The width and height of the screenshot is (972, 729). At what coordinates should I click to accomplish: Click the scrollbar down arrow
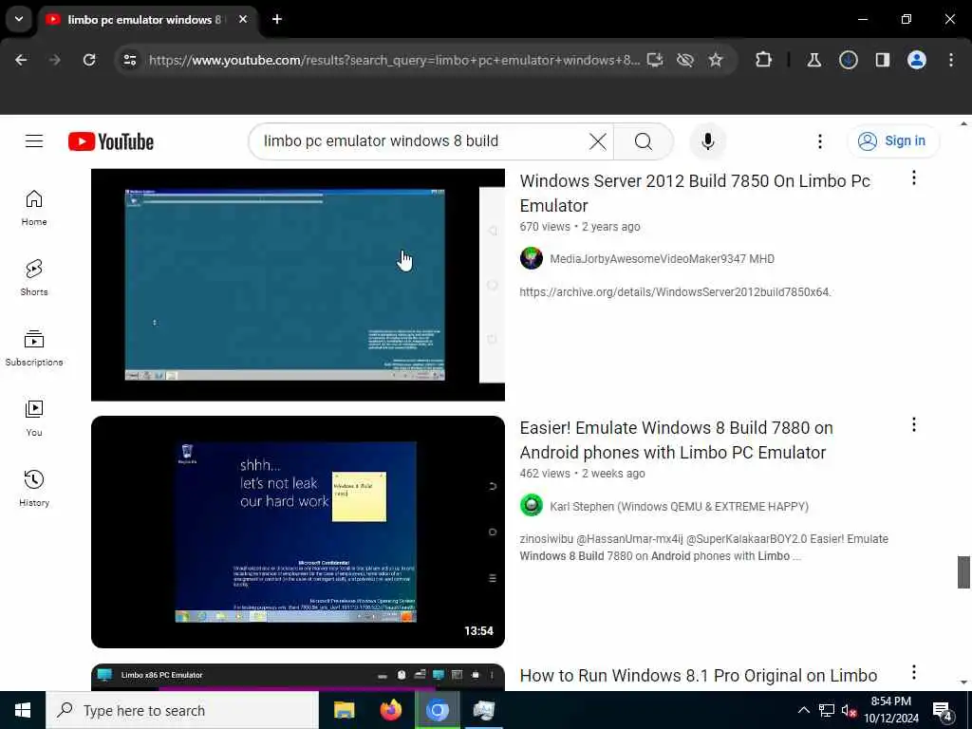pyautogui.click(x=963, y=682)
